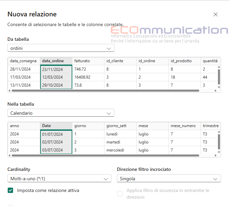Click the martedì cell
229x206 pixels.
120,142
